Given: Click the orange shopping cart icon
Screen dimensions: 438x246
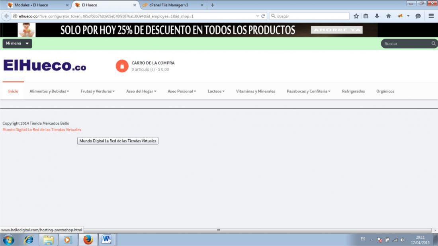Looking at the screenshot, I should pos(122,66).
